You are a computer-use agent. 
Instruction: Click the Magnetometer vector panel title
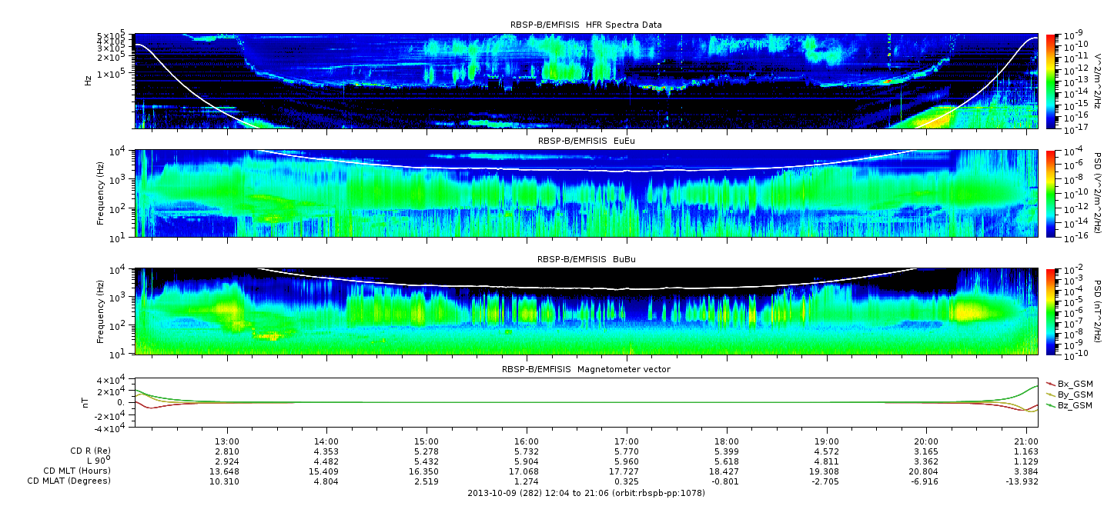click(586, 369)
